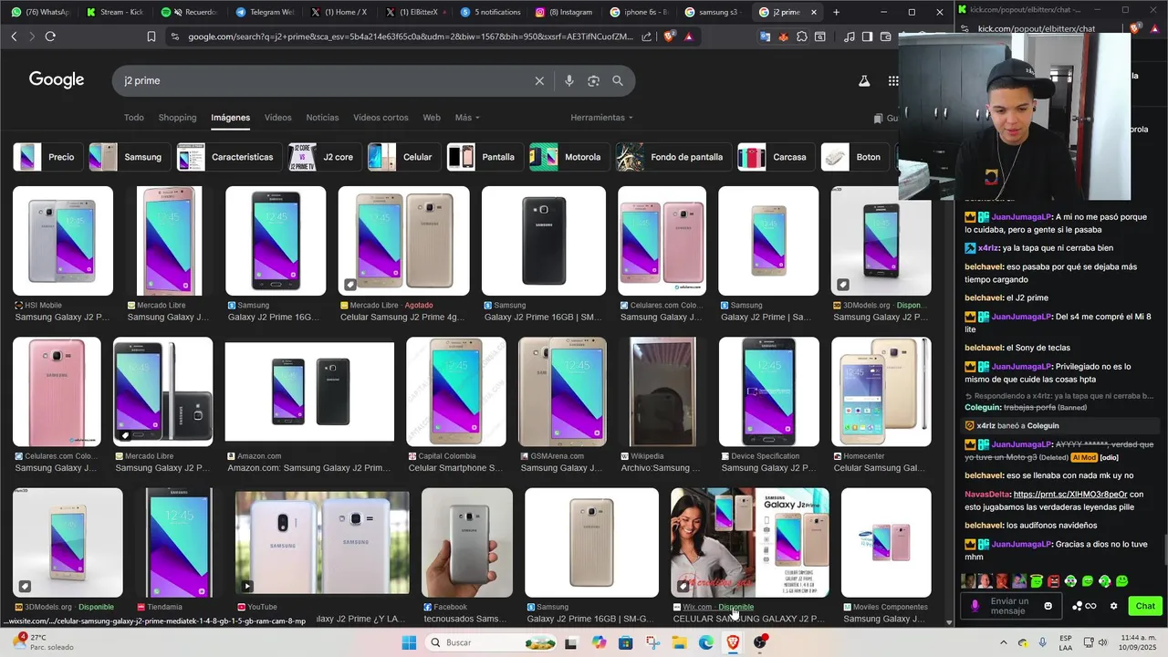Viewport: 1168px width, 657px height.
Task: Expand the Más search categories menu
Action: pos(467,118)
